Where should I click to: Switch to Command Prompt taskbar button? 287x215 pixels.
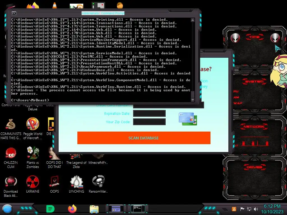pyautogui.click(x=138, y=209)
